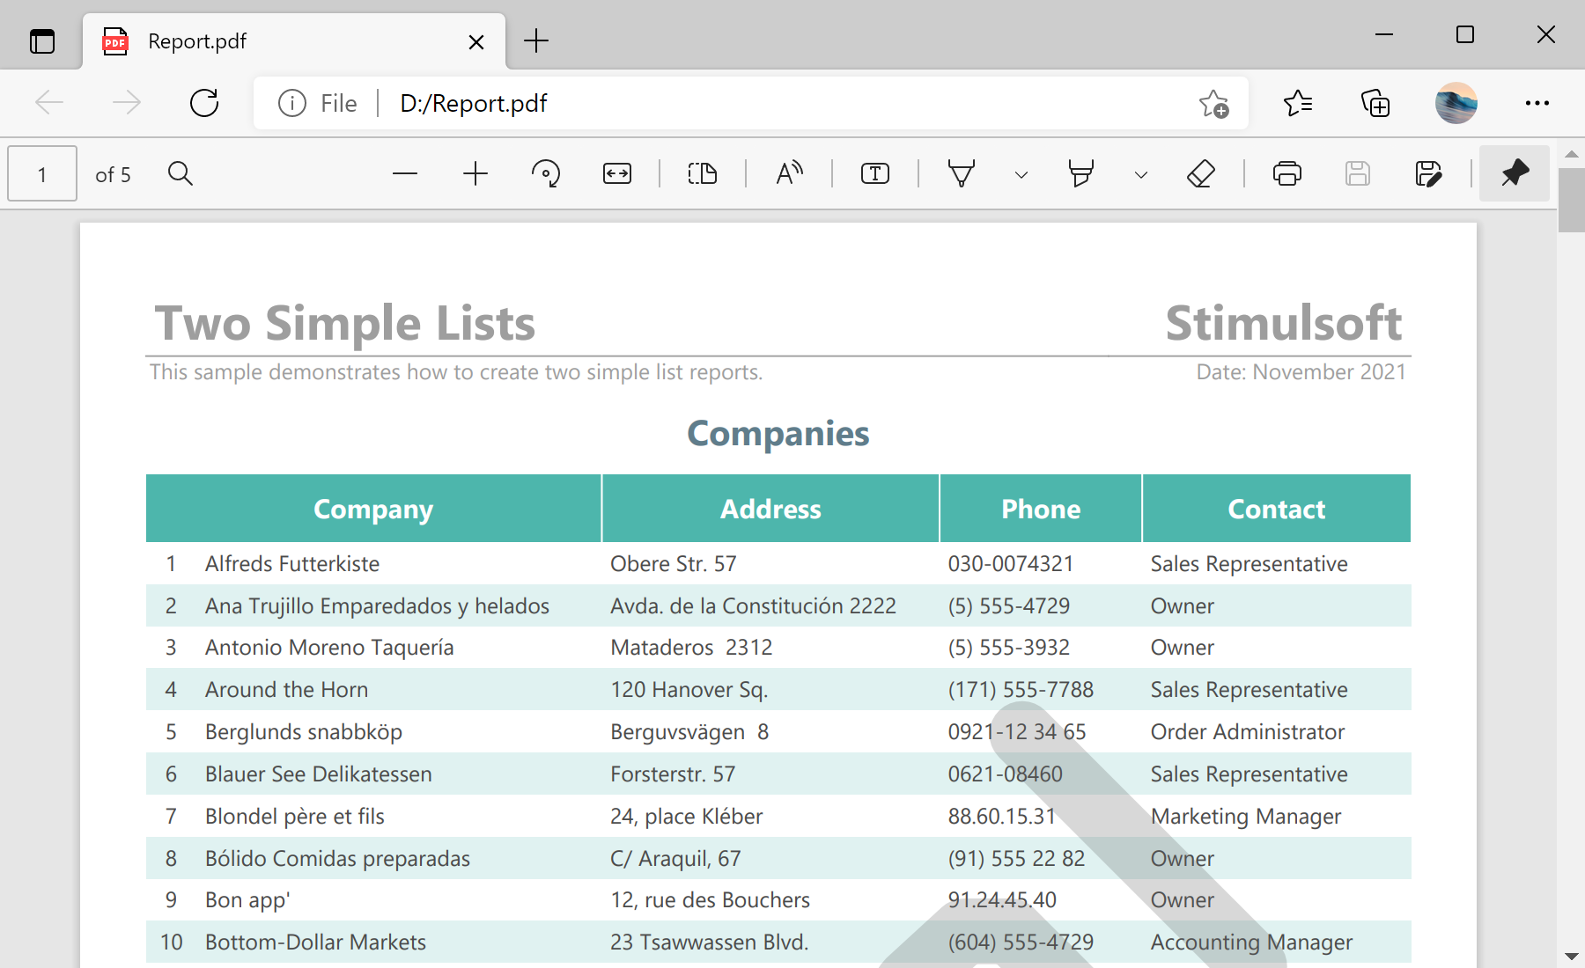Add this page to favorites

point(1213,103)
